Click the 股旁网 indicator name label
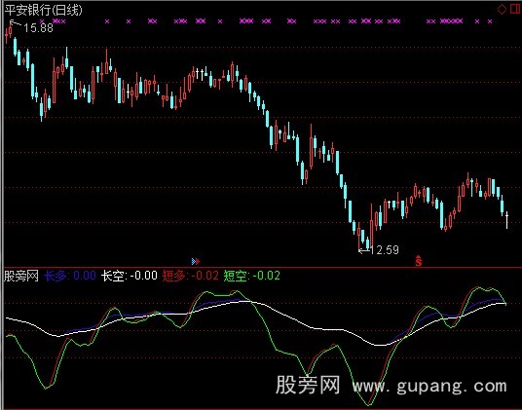522x410 pixels. pos(21,276)
